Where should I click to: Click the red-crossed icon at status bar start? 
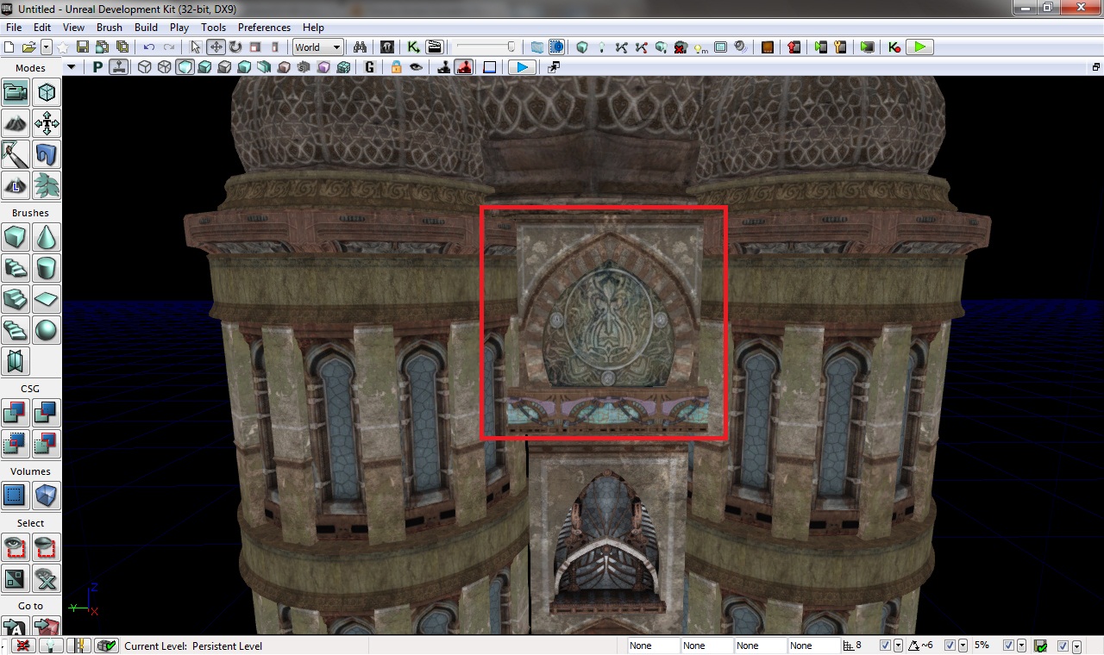(23, 646)
